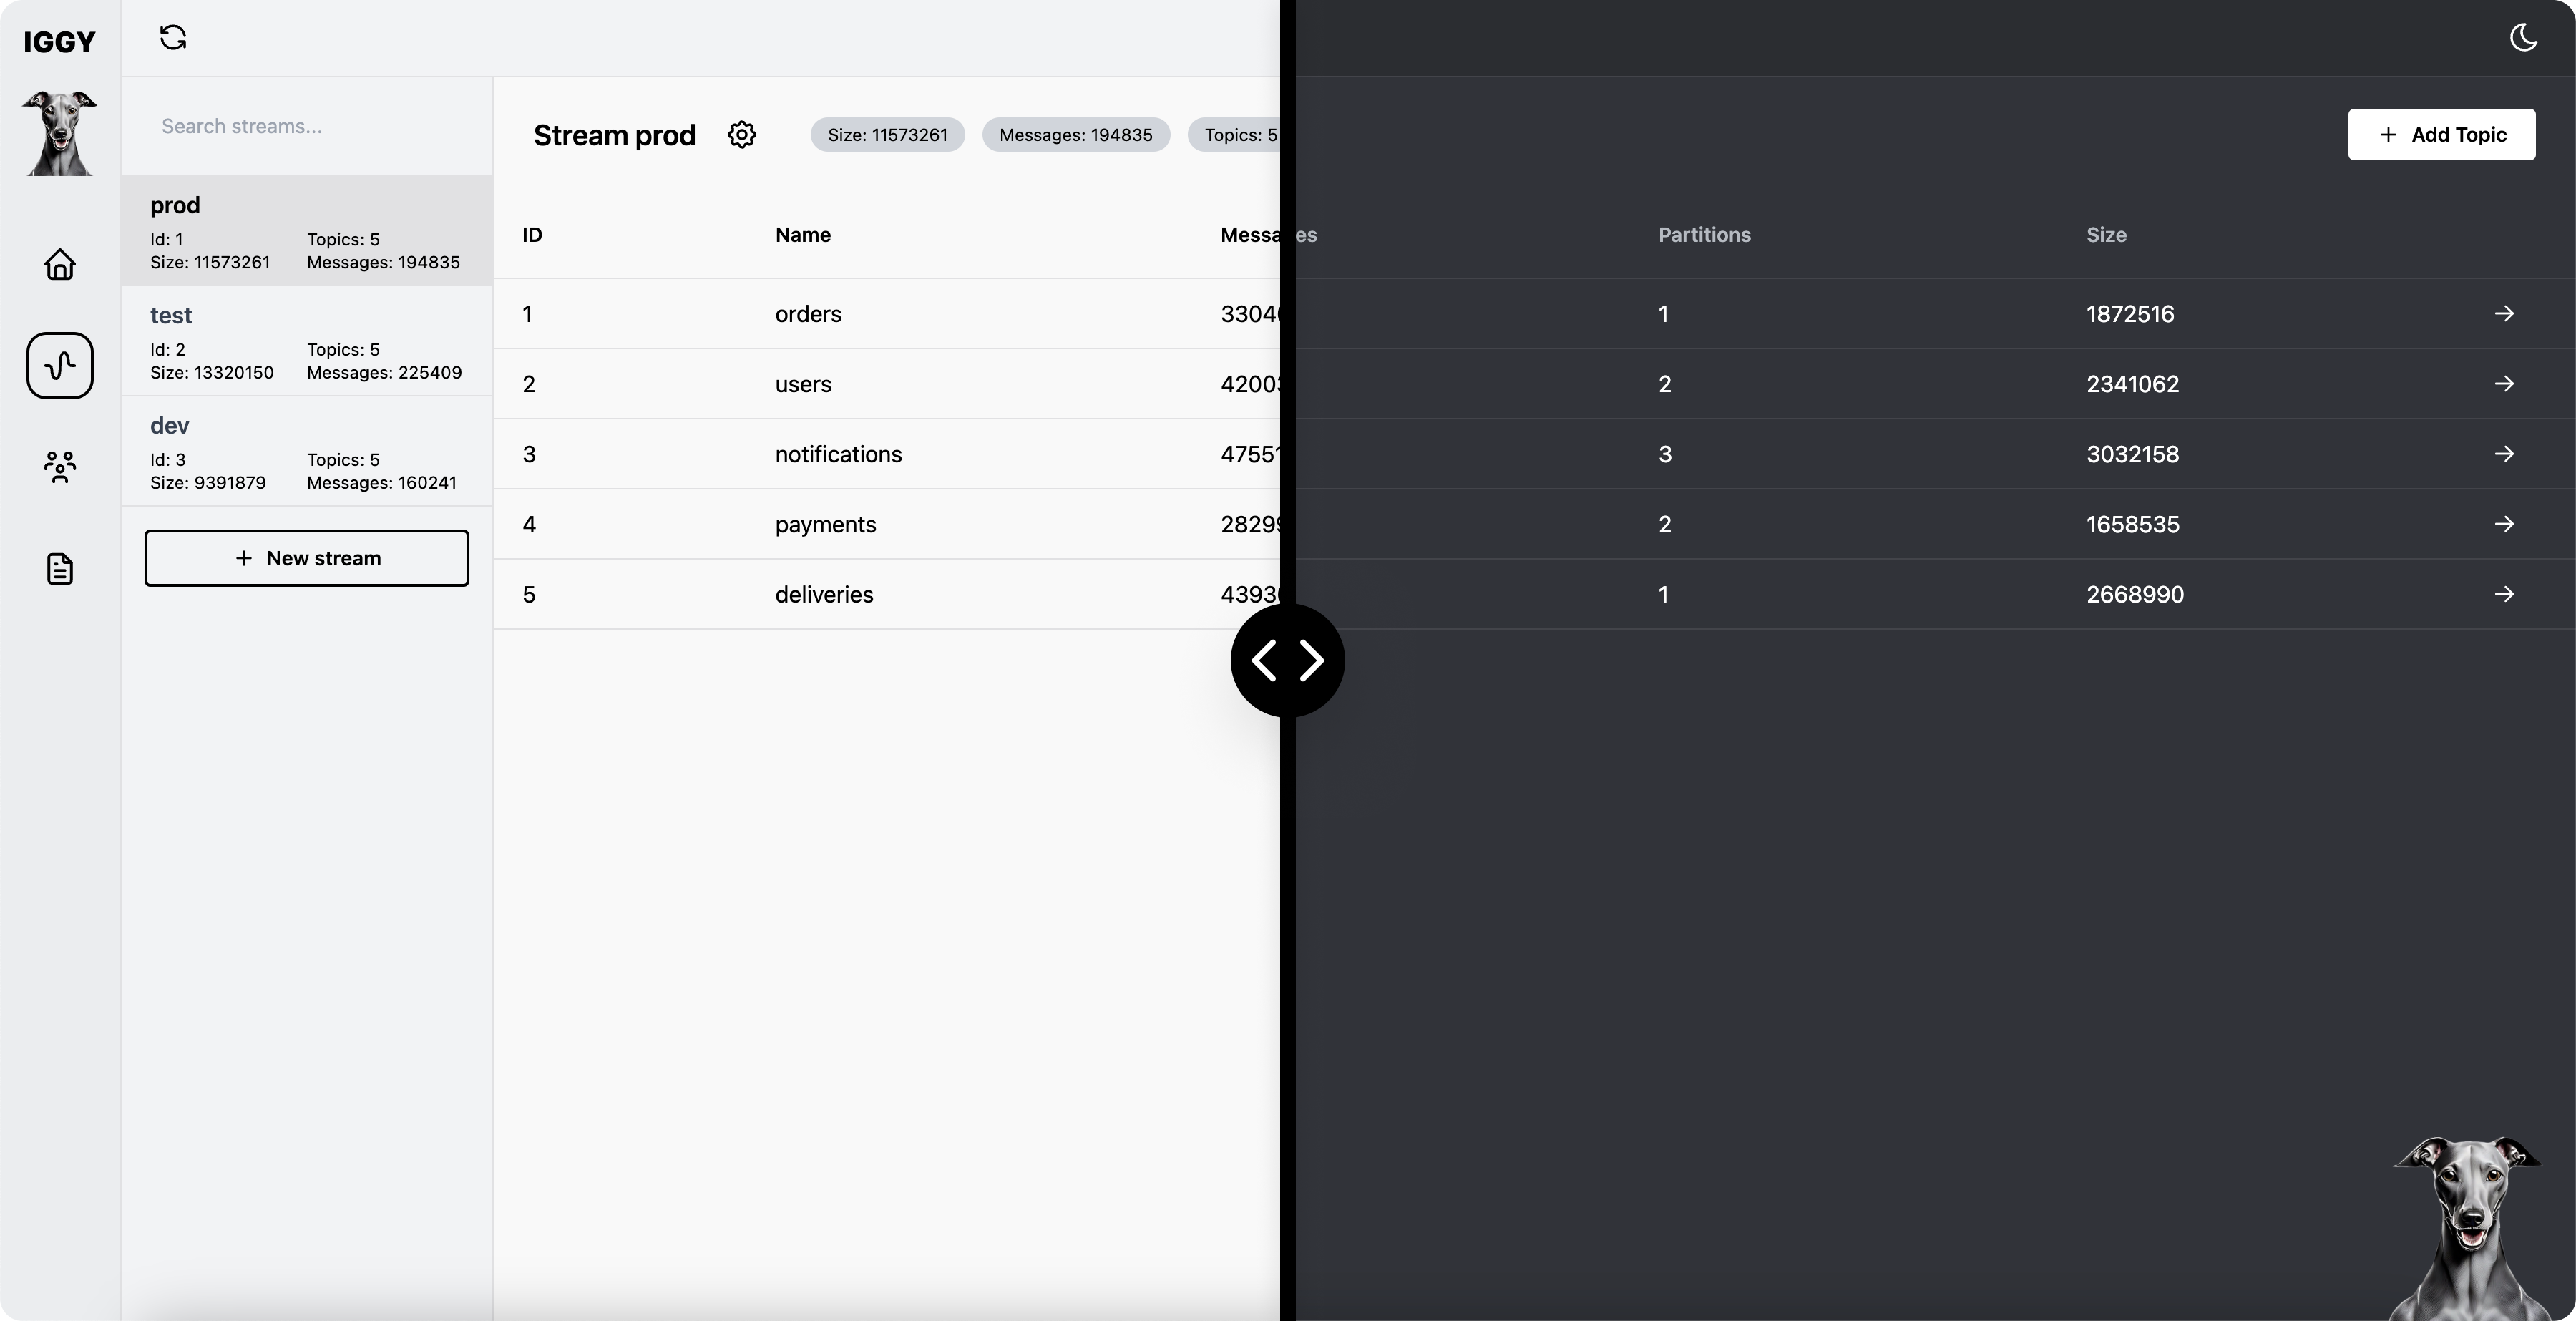Click the refresh/sync icon at top left
The image size is (2576, 1321).
click(172, 37)
